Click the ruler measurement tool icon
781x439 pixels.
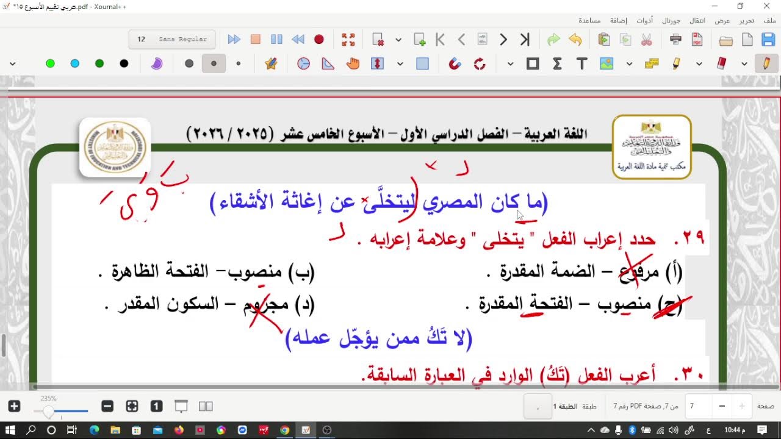coord(652,63)
